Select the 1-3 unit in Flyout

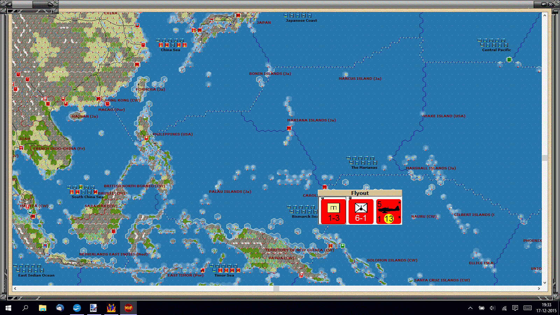(x=333, y=211)
